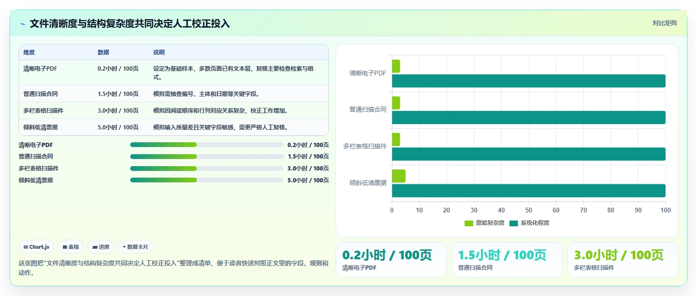Click the 3.0小时 / 100页 data card
The width and height of the screenshot is (697, 296).
(x=623, y=260)
